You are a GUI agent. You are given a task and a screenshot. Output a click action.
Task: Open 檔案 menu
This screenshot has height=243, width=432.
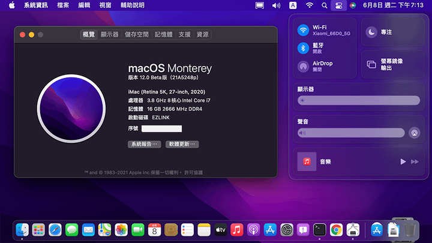point(63,5)
